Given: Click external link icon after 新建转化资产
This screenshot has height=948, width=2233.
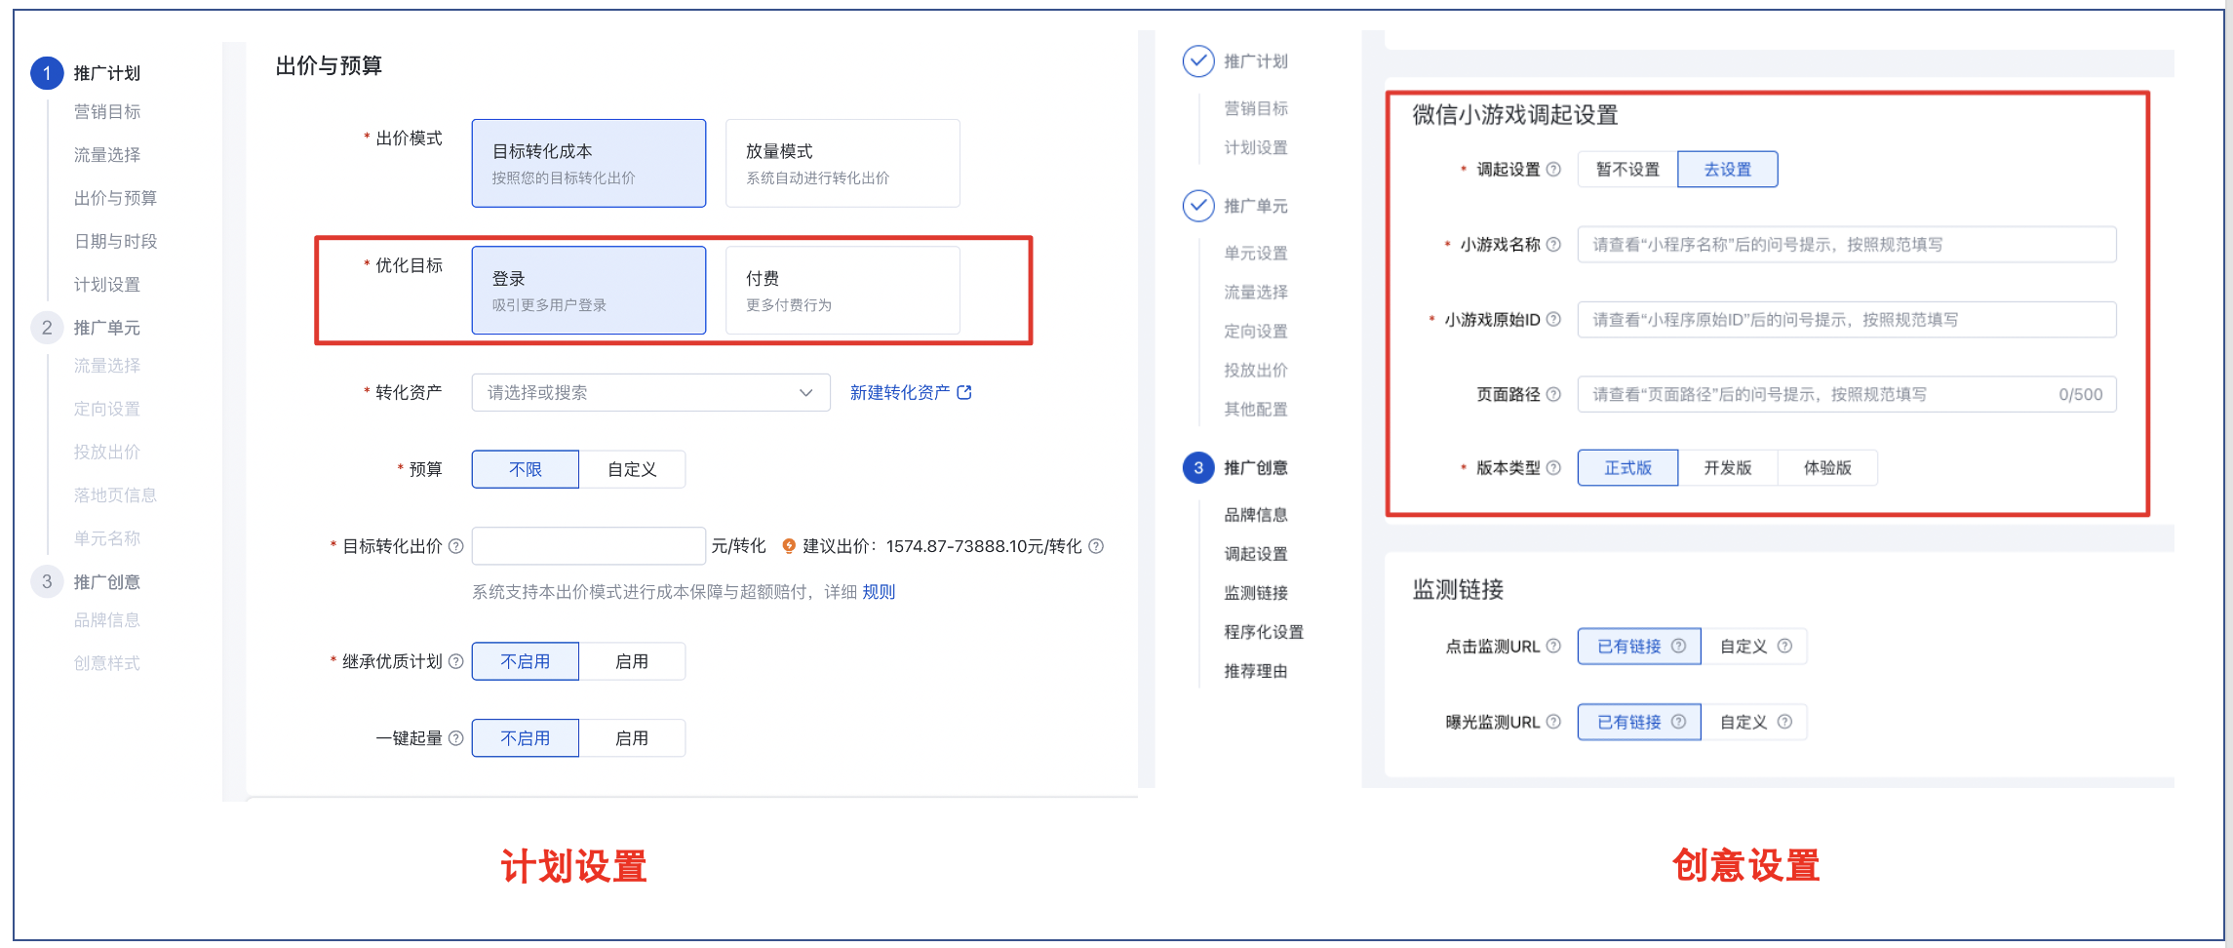Looking at the screenshot, I should pos(964,392).
